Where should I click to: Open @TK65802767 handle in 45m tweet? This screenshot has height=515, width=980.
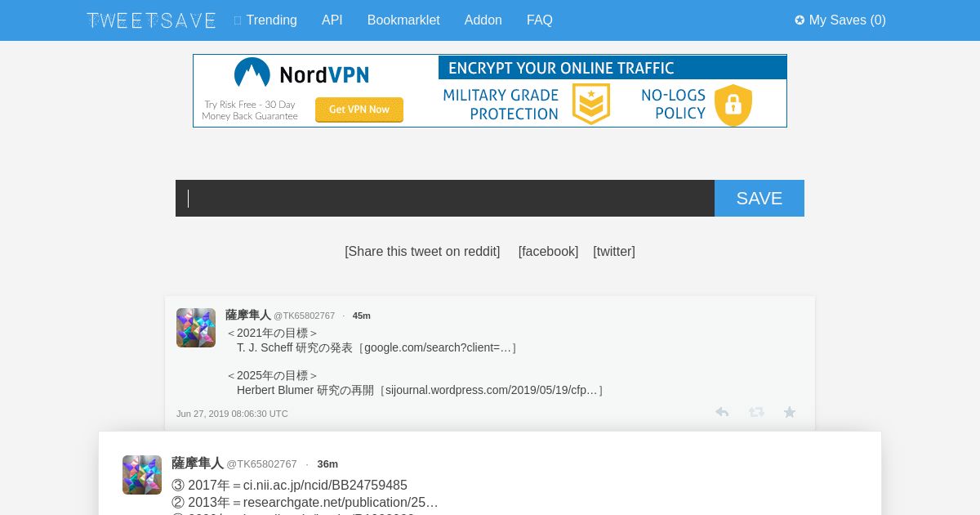[x=304, y=316]
